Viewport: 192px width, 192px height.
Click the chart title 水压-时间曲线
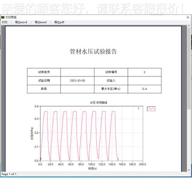pyautogui.click(x=99, y=103)
